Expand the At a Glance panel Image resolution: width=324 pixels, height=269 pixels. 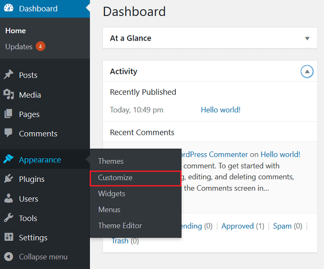307,39
